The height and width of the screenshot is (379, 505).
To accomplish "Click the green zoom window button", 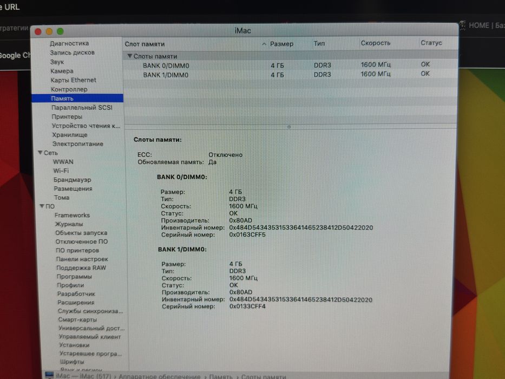I will click(x=60, y=31).
